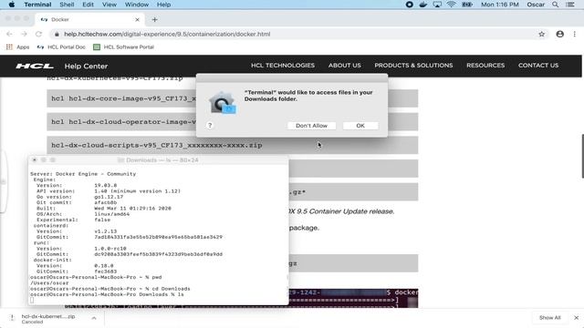Open the Help Center link
The image size is (584, 328).
click(86, 66)
